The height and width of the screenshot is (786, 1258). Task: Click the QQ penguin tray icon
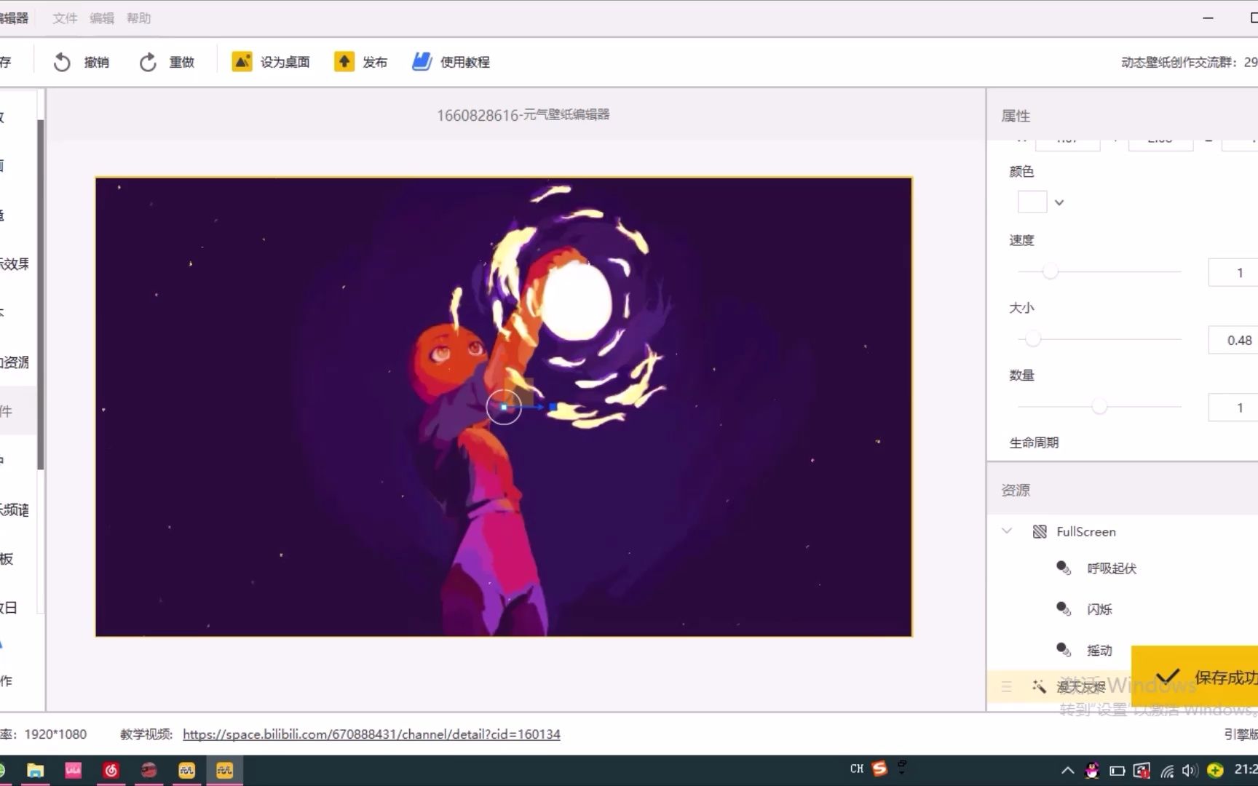[x=1091, y=770]
